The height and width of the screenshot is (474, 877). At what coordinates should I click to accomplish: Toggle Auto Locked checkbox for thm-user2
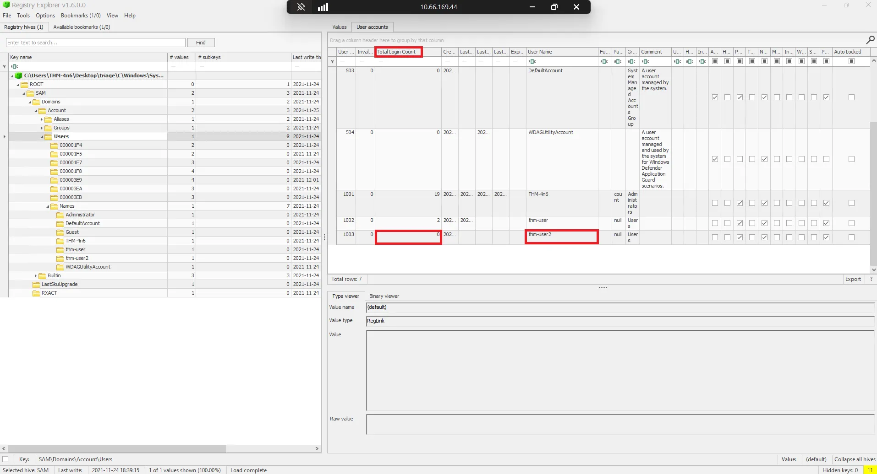click(x=851, y=237)
